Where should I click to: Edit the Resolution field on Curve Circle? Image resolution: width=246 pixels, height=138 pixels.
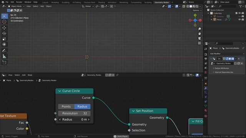[74, 113]
